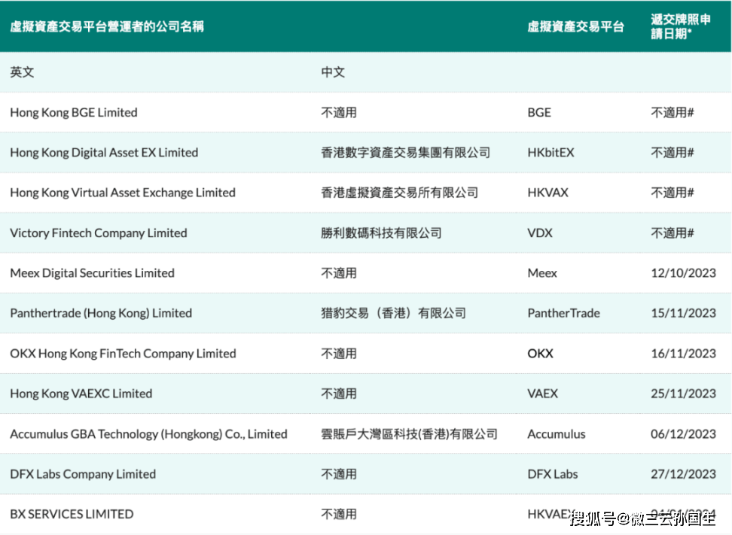Image resolution: width=732 pixels, height=535 pixels.
Task: Select the PantherTrade platform name
Action: click(x=563, y=313)
